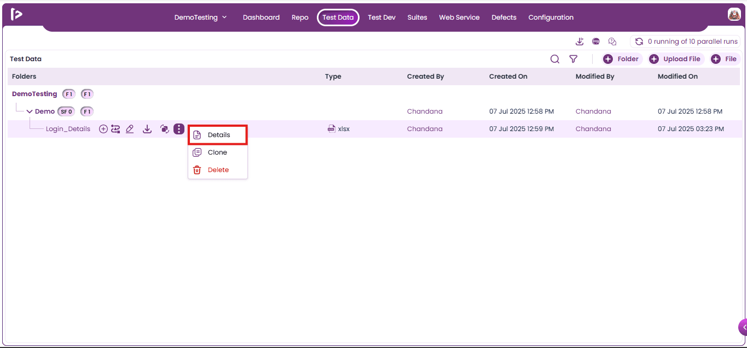The image size is (747, 348).
Task: Navigate to the Suites tab
Action: pyautogui.click(x=417, y=17)
